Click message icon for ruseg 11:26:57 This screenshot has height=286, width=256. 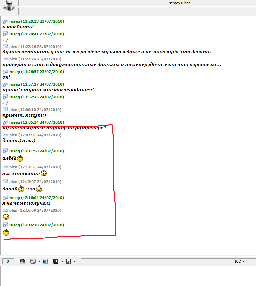tap(5, 72)
